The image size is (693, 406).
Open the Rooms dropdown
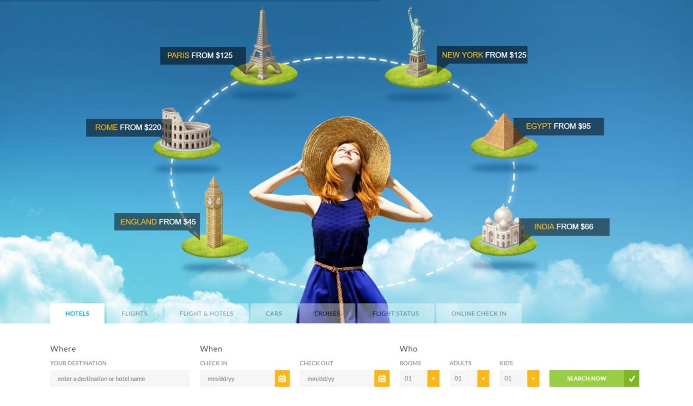click(433, 378)
